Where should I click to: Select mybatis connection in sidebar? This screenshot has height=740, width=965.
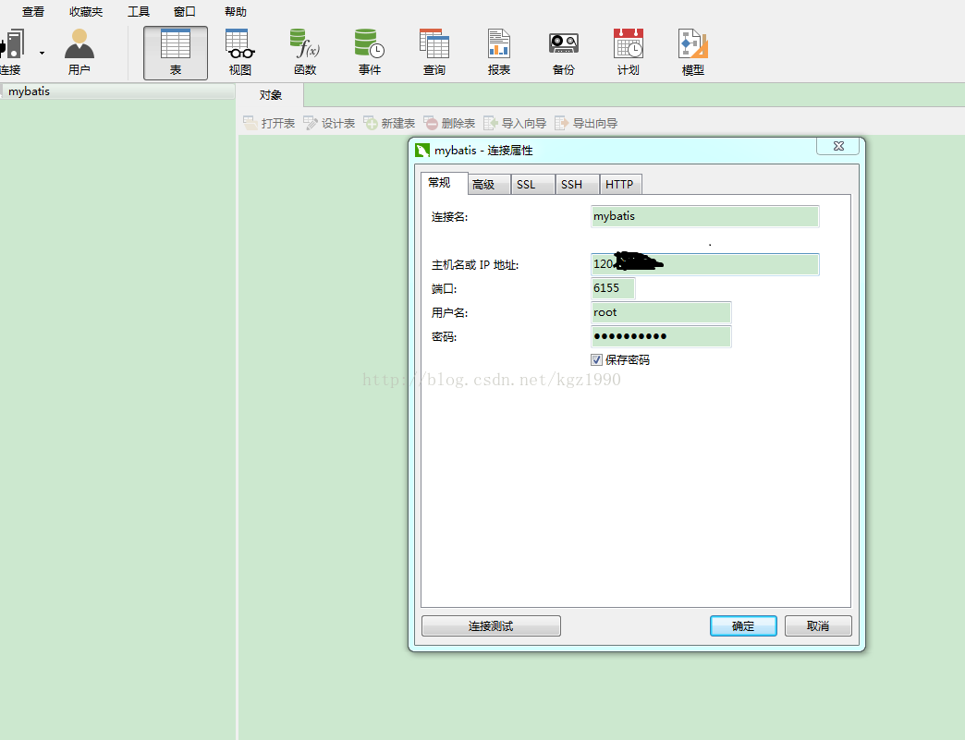(x=29, y=91)
